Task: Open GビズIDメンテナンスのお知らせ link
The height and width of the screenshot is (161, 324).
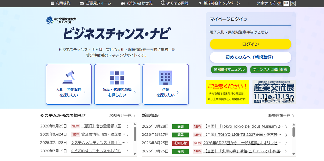Action: pyautogui.click(x=98, y=151)
